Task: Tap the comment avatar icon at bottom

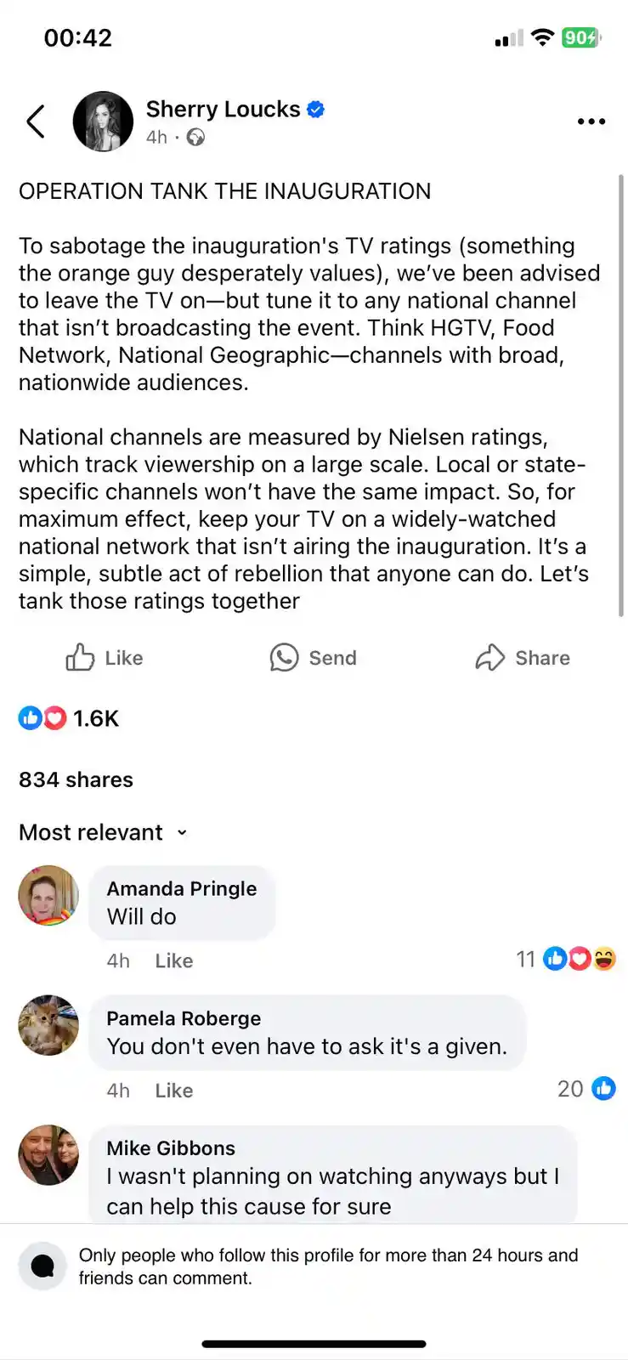Action: [42, 1266]
